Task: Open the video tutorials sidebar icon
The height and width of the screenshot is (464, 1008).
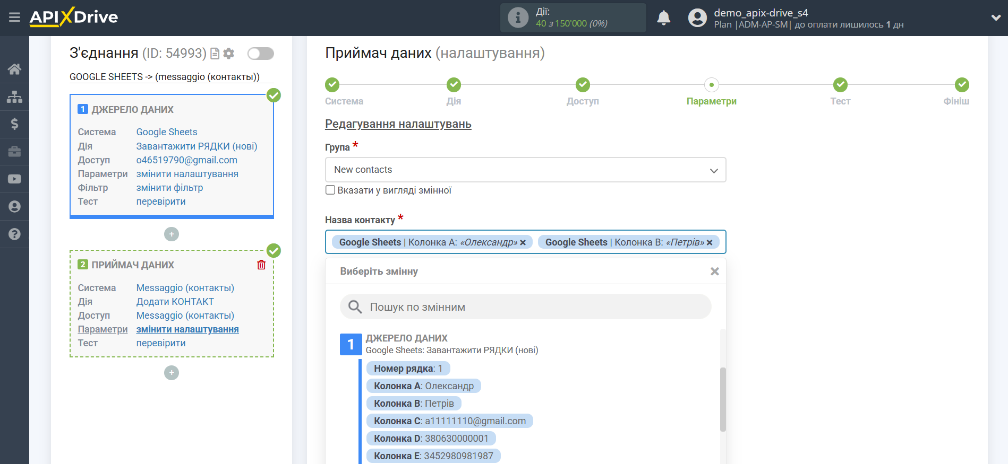Action: pos(14,179)
